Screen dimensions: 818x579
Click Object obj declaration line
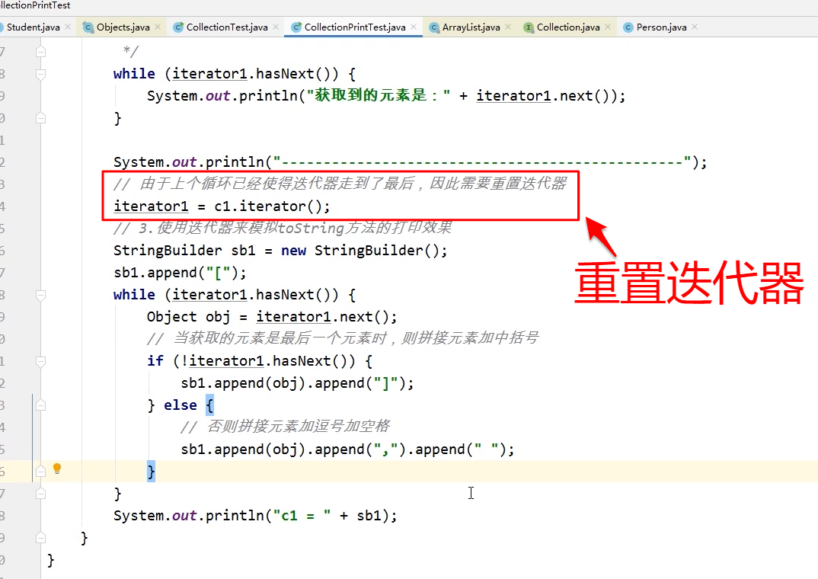click(272, 317)
